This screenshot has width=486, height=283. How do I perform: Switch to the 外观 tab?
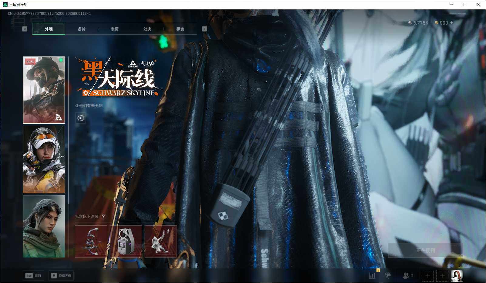tap(49, 29)
